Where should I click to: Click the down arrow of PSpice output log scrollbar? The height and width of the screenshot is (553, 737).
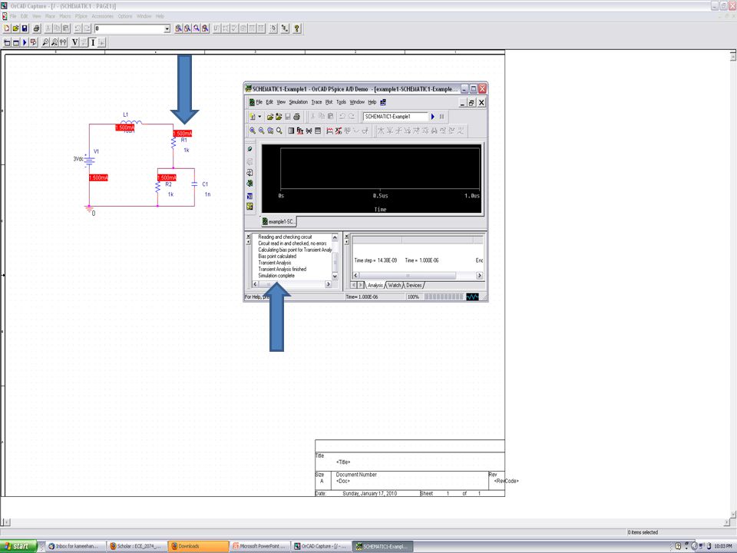[335, 276]
